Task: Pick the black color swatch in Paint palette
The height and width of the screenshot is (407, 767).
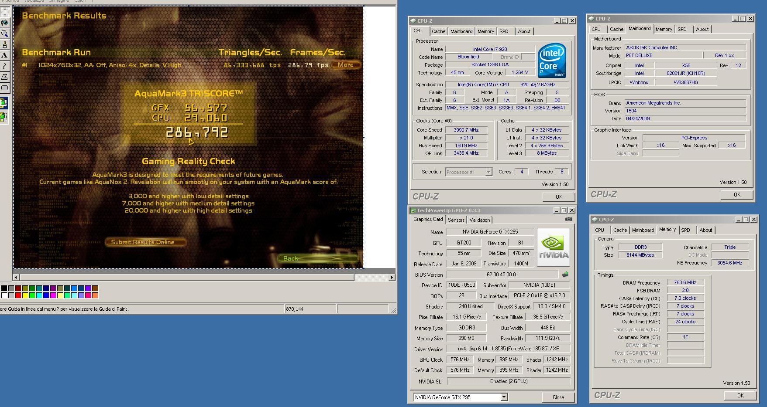Action: [4, 288]
